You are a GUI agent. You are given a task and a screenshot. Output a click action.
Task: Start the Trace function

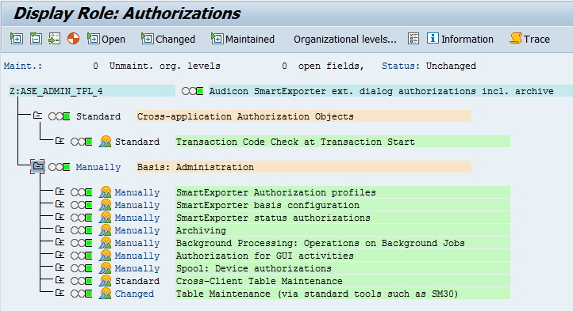tap(529, 39)
